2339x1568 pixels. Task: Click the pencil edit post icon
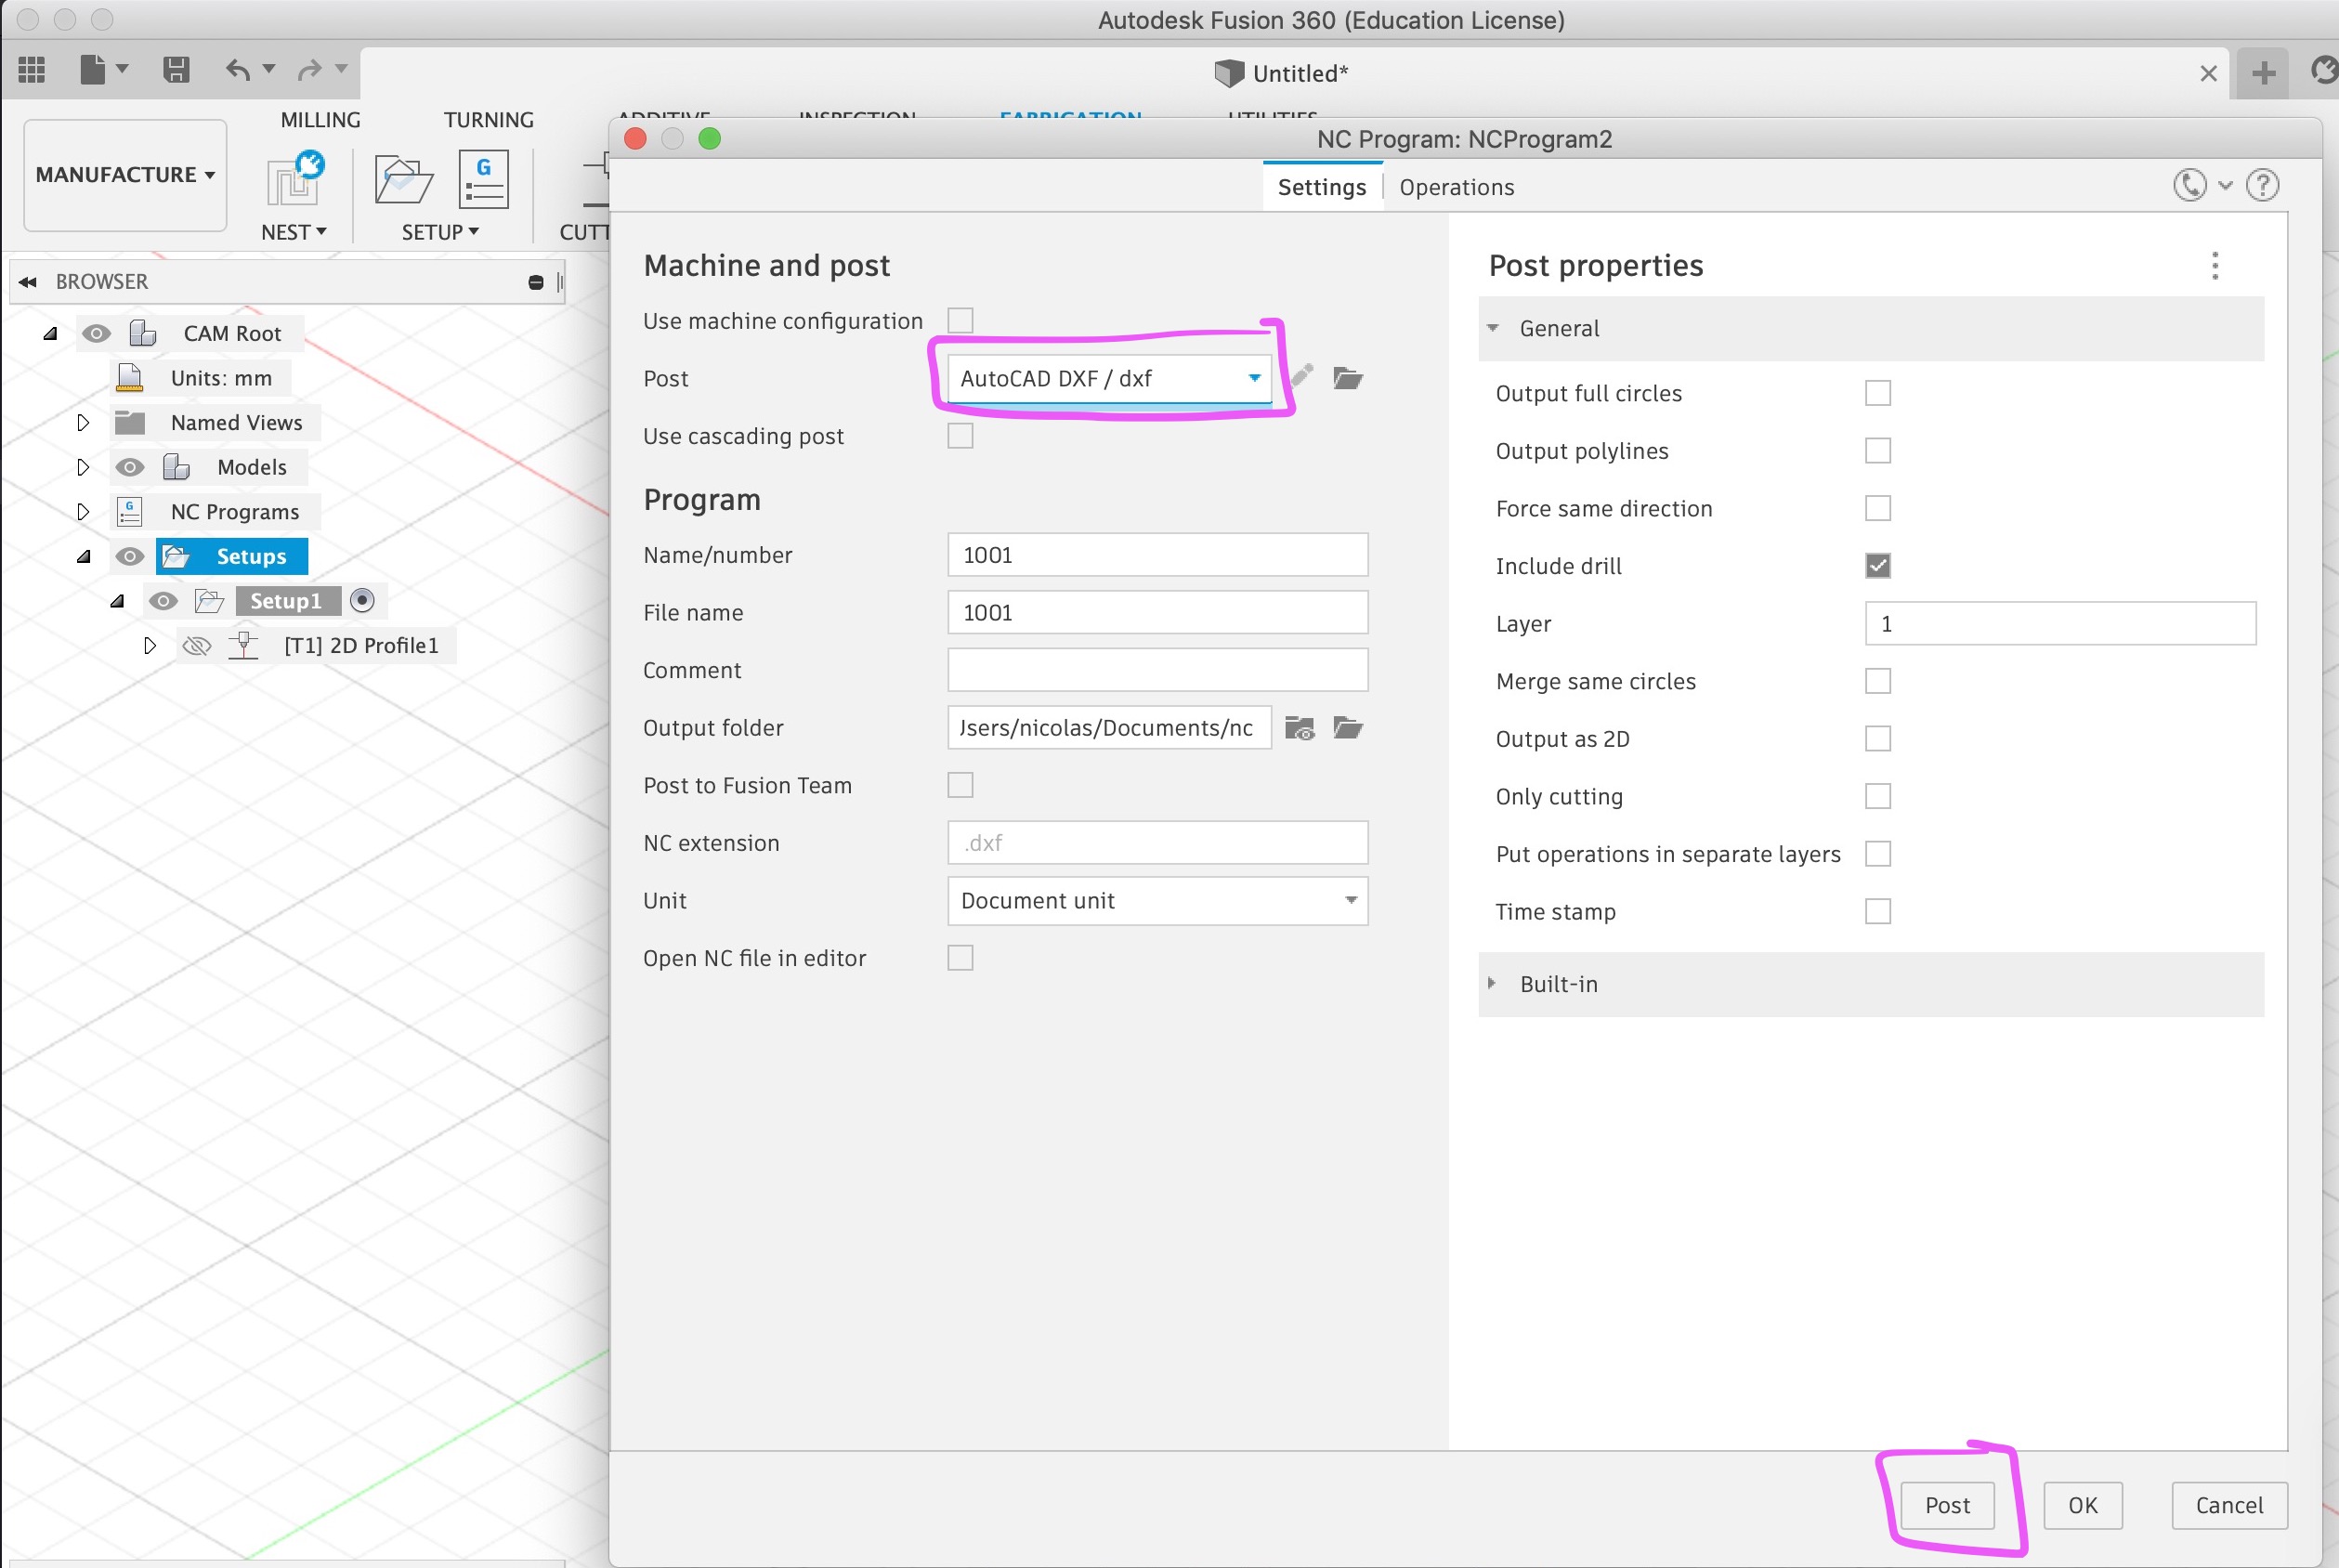(x=1301, y=377)
